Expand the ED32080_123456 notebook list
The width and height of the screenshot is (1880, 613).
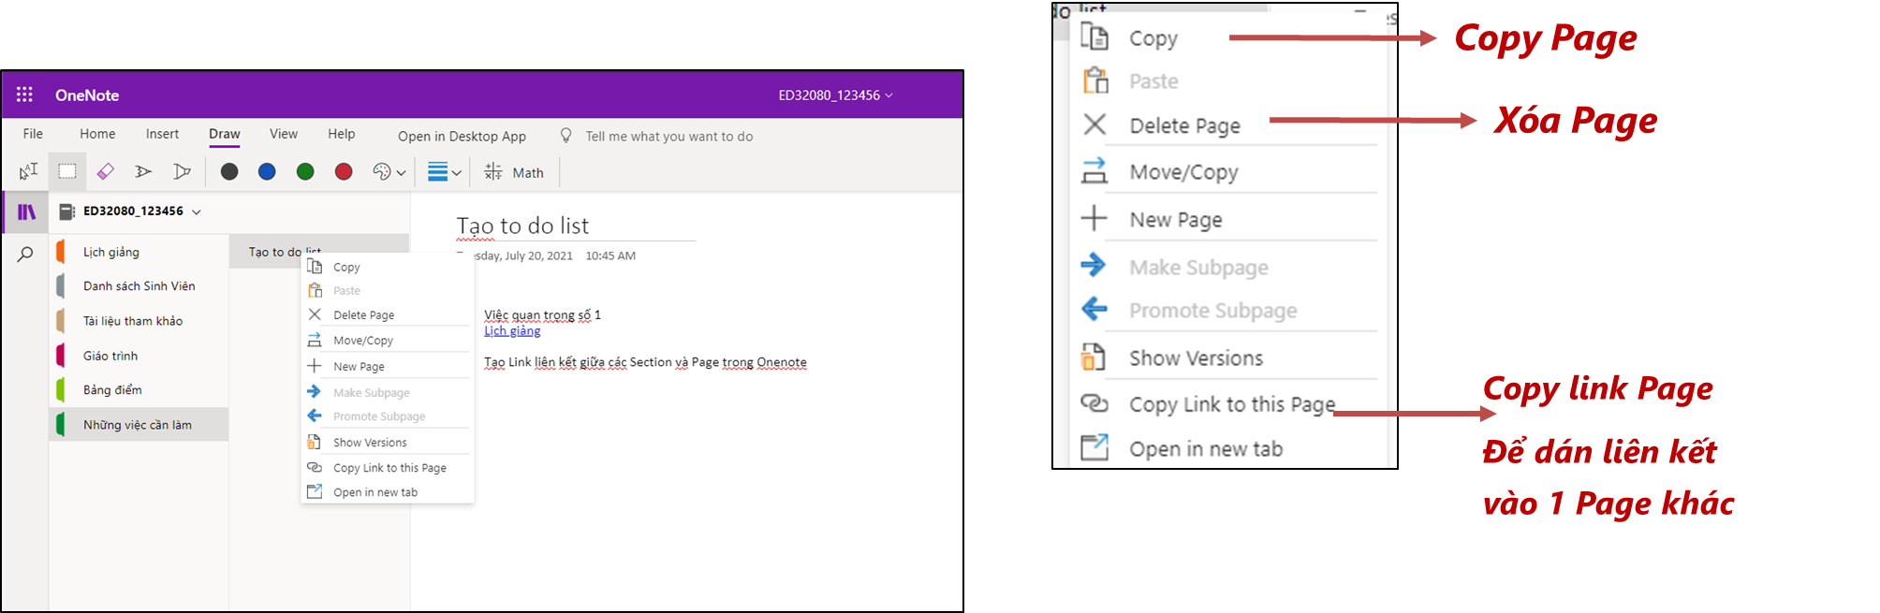pyautogui.click(x=197, y=212)
